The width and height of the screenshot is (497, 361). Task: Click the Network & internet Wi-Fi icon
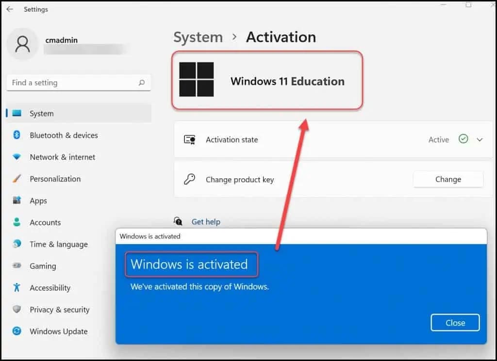17,157
